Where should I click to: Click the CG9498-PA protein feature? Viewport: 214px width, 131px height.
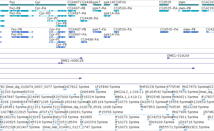click(84, 42)
